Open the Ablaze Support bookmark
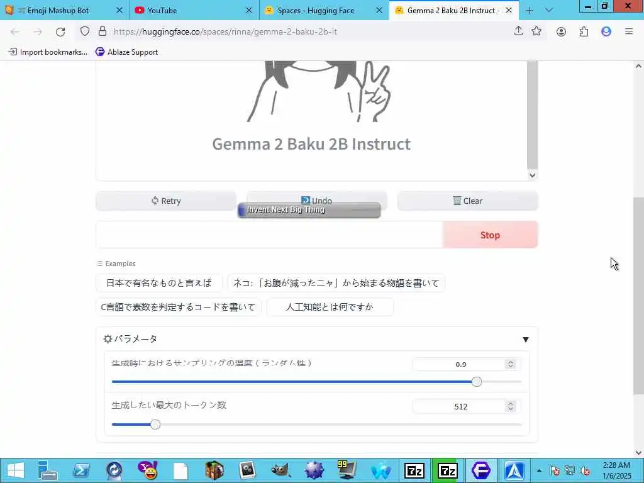 pos(126,52)
